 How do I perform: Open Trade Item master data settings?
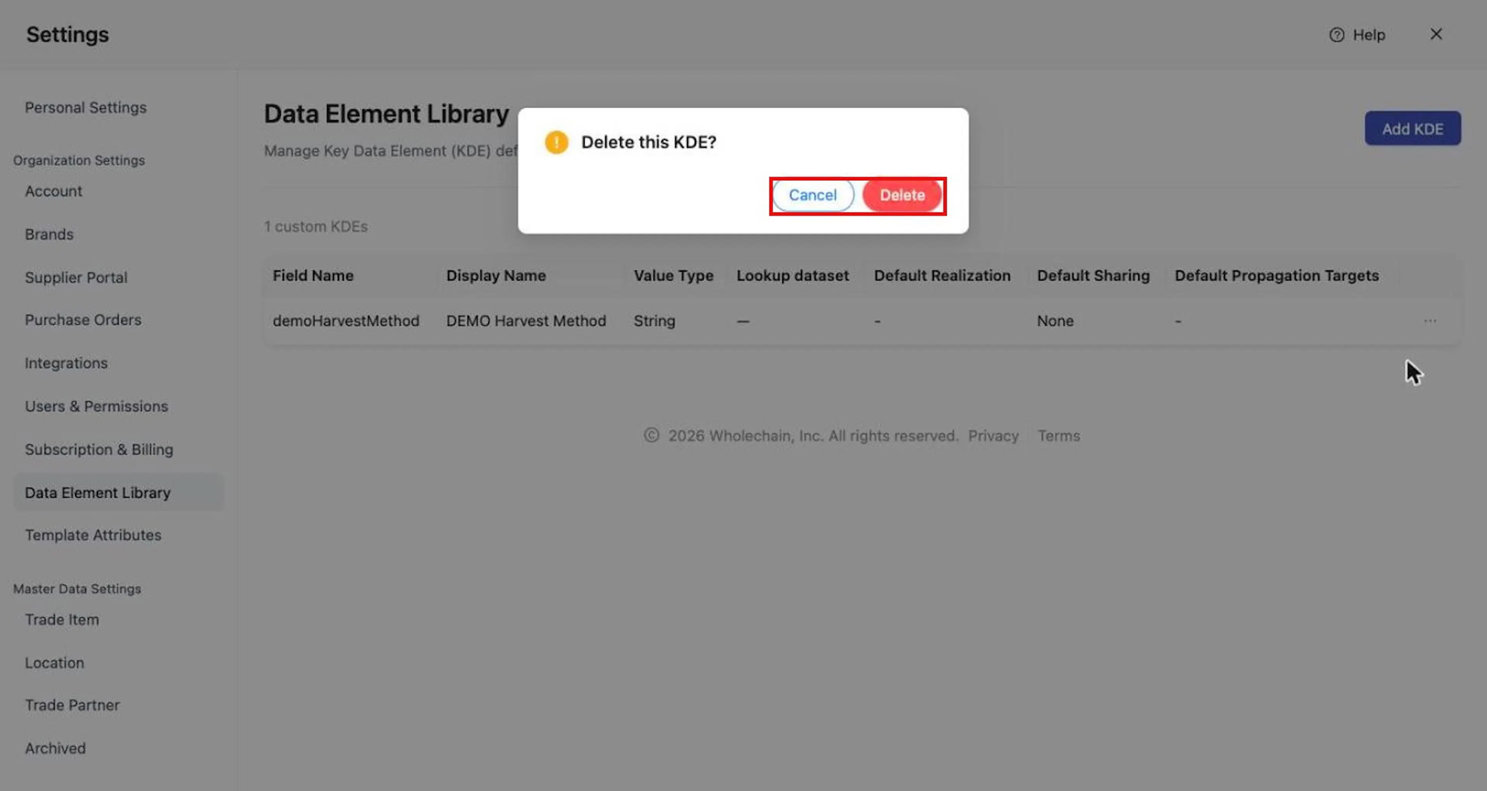pyautogui.click(x=62, y=620)
